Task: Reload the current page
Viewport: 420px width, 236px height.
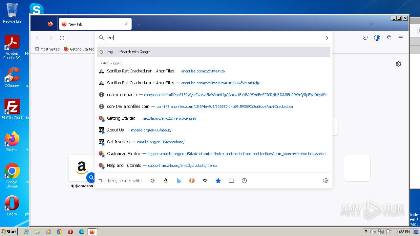Action: 62,38
